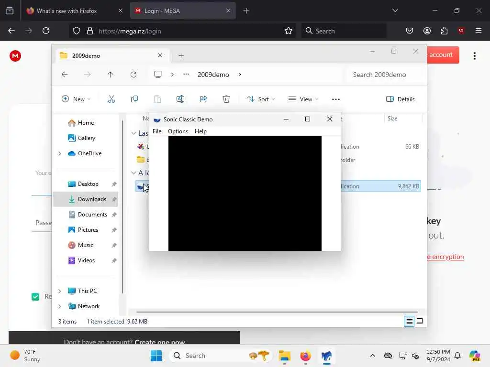Open File Explorer from taskbar
This screenshot has width=490, height=367.
(x=285, y=356)
